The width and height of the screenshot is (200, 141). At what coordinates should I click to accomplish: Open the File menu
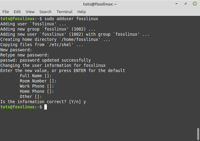coord(6,12)
